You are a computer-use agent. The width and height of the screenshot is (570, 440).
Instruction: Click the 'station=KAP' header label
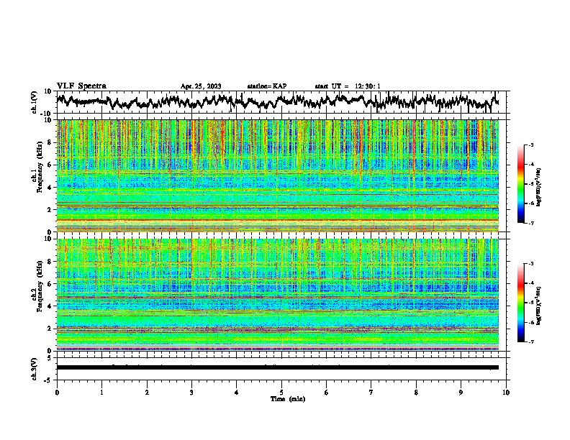pos(267,86)
